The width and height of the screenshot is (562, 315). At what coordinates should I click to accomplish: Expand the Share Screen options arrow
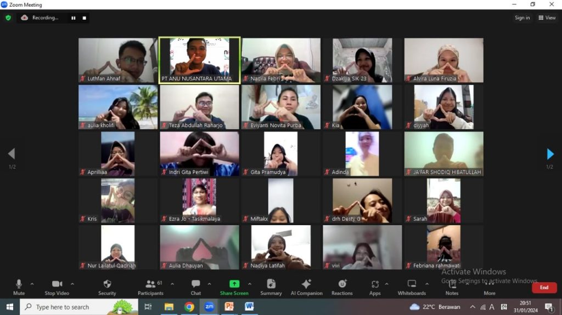coord(250,284)
